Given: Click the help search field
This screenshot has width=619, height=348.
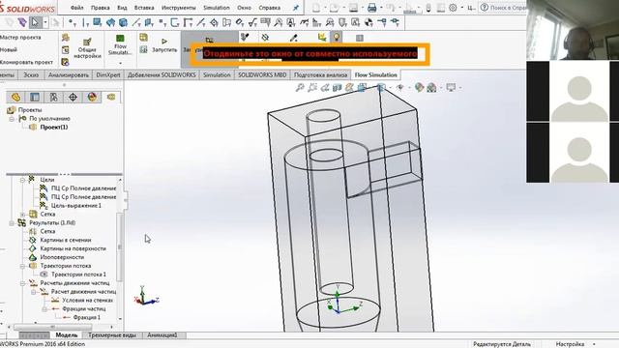Looking at the screenshot, I should tap(504, 8).
